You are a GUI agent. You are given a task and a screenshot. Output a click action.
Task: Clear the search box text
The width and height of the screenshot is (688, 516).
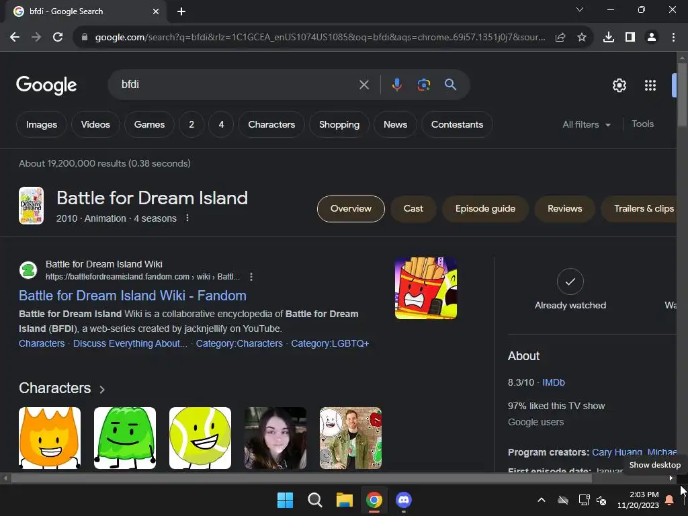point(363,85)
